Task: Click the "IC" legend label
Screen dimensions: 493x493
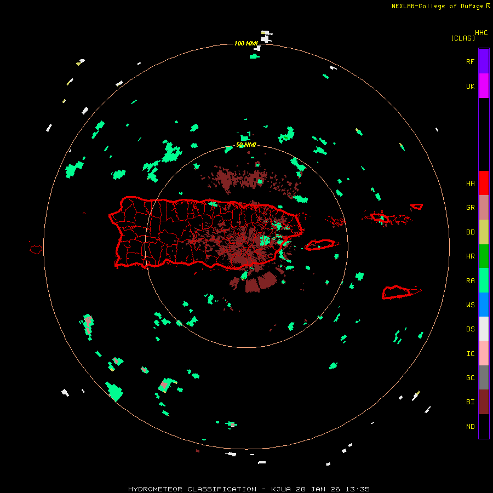Action: (470, 354)
